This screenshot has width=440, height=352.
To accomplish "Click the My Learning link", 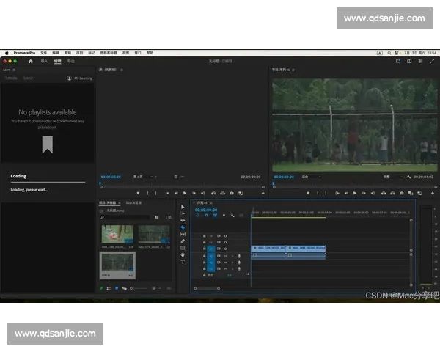I will (83, 78).
